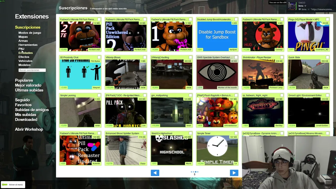Check the SlashCo Highschool addon box
Viewport: 336px width, 189px height.
[191, 133]
